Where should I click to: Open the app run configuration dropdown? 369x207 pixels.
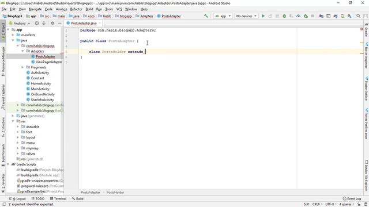(x=223, y=16)
